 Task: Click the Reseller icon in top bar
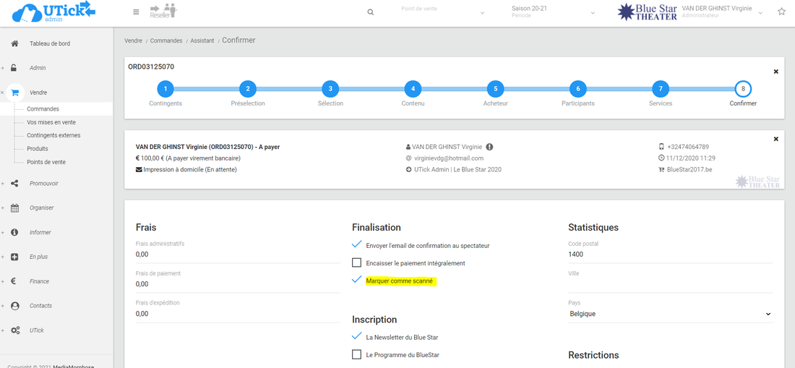pyautogui.click(x=163, y=11)
